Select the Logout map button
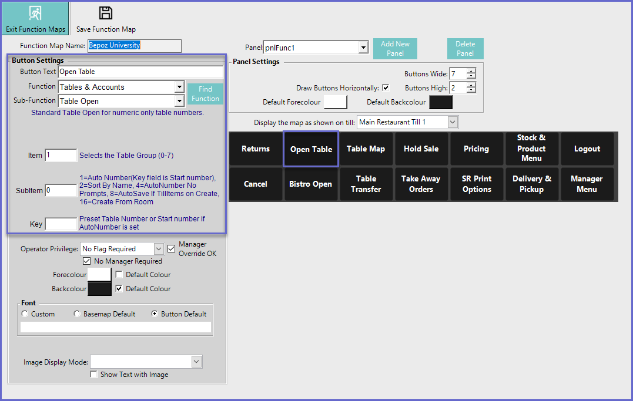The width and height of the screenshot is (633, 401). tap(587, 149)
